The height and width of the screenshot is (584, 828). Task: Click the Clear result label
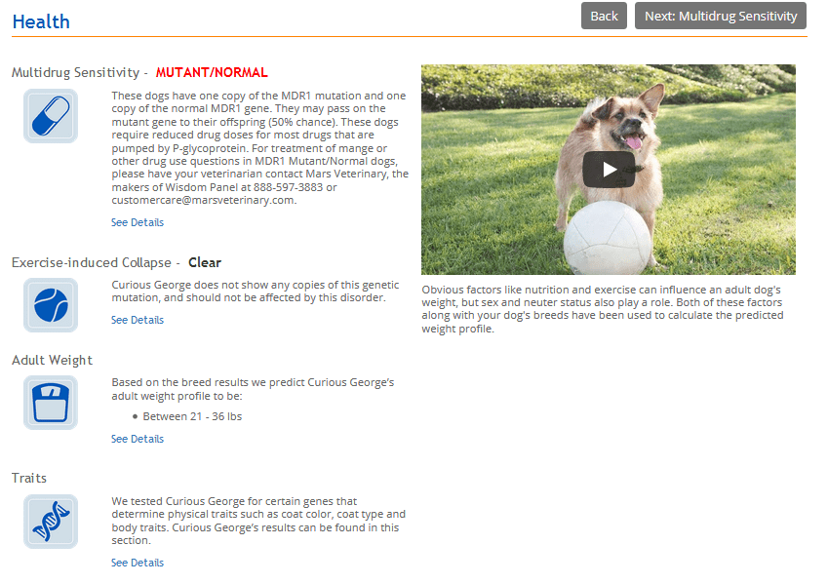pos(205,262)
